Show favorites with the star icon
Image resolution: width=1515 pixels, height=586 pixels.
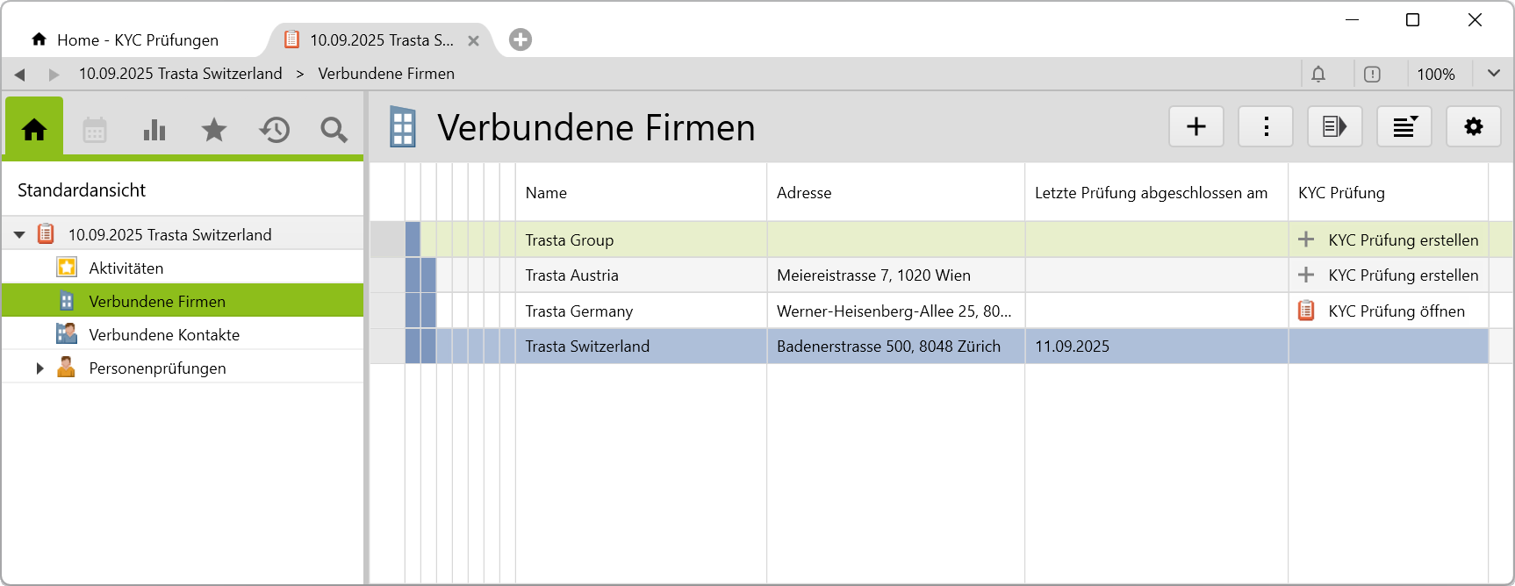214,130
